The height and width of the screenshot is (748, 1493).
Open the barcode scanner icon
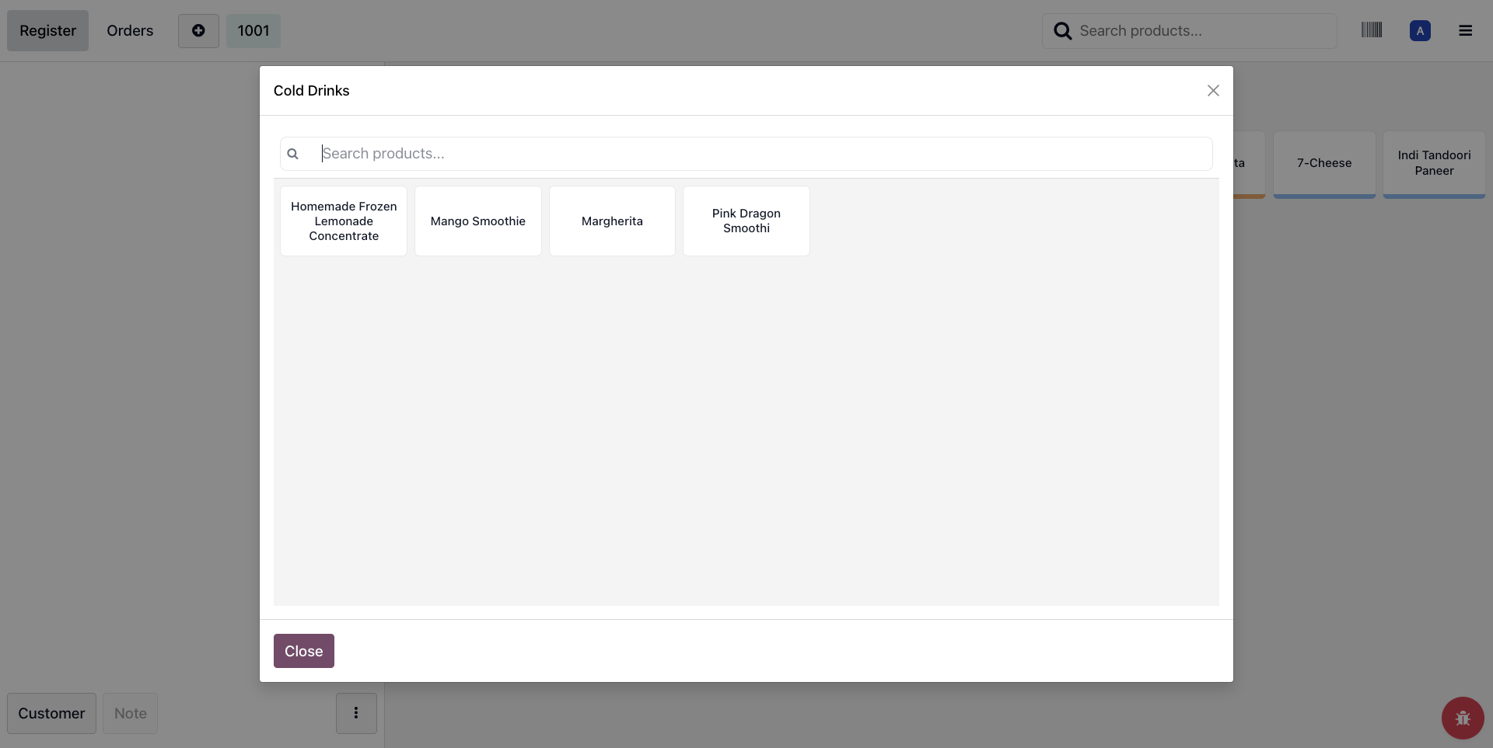pyautogui.click(x=1372, y=30)
